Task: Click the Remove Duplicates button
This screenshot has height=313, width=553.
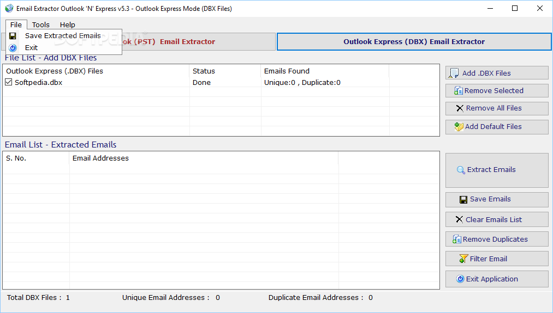Action: 497,239
